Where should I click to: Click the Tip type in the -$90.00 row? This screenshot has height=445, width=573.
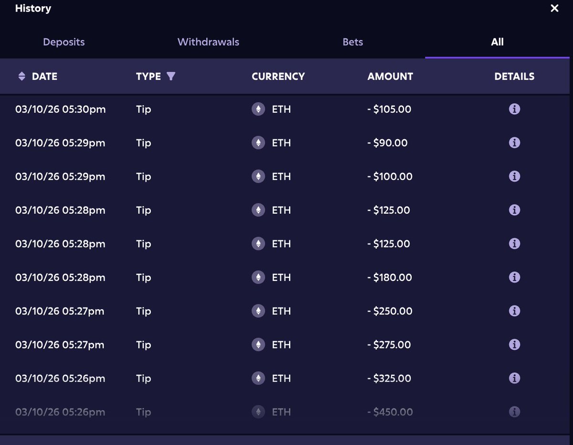[143, 142]
